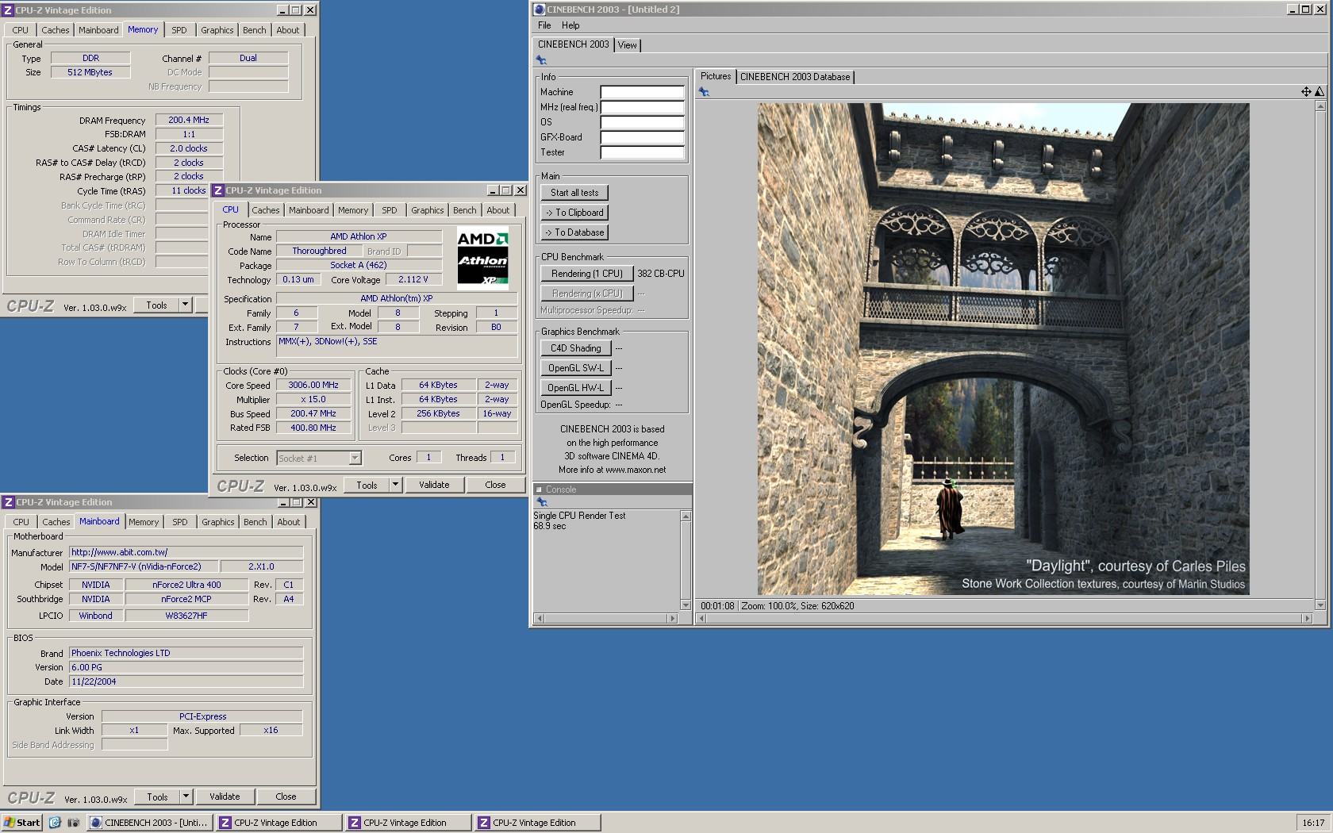
Task: Click the Tester input field
Action: [642, 152]
